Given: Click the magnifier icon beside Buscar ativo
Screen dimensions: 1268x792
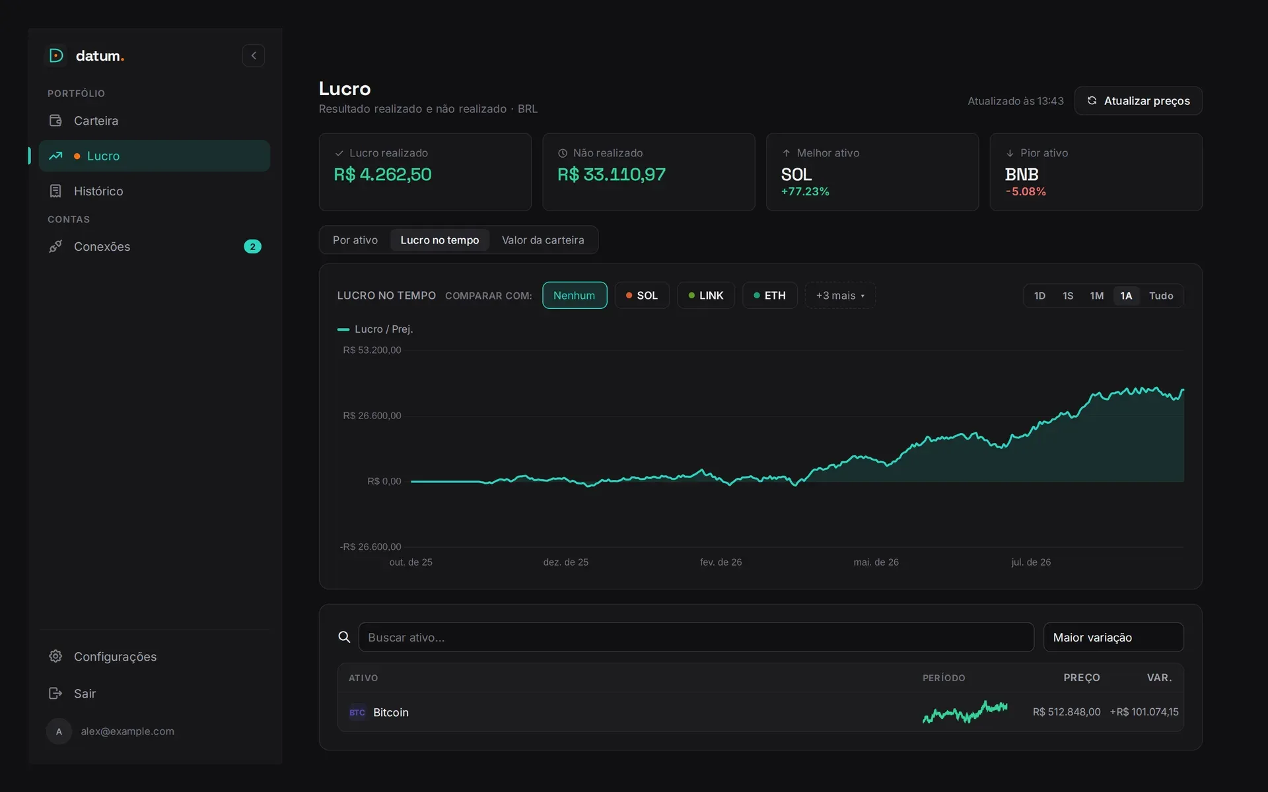Looking at the screenshot, I should point(344,637).
